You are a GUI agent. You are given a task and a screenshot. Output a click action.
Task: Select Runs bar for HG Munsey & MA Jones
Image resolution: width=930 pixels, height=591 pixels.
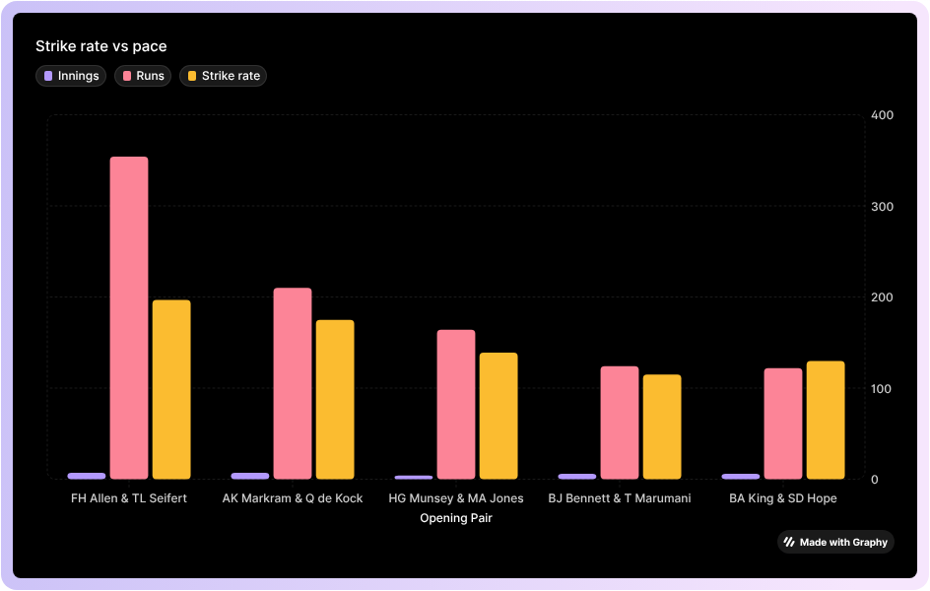[x=456, y=404]
